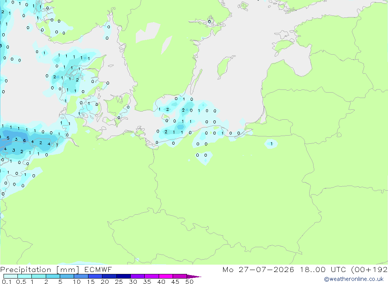Click the 1–2 mm legend color swatch

(x=38, y=276)
